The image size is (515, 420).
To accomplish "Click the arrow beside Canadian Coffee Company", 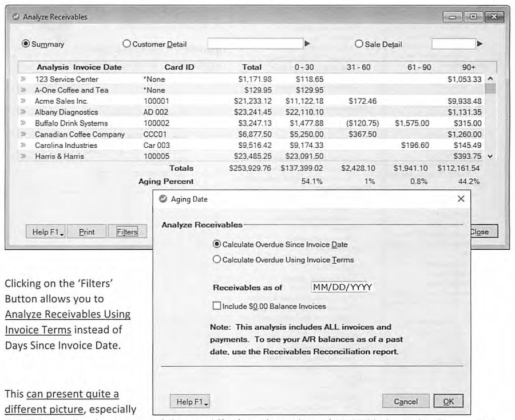I will pyautogui.click(x=23, y=134).
